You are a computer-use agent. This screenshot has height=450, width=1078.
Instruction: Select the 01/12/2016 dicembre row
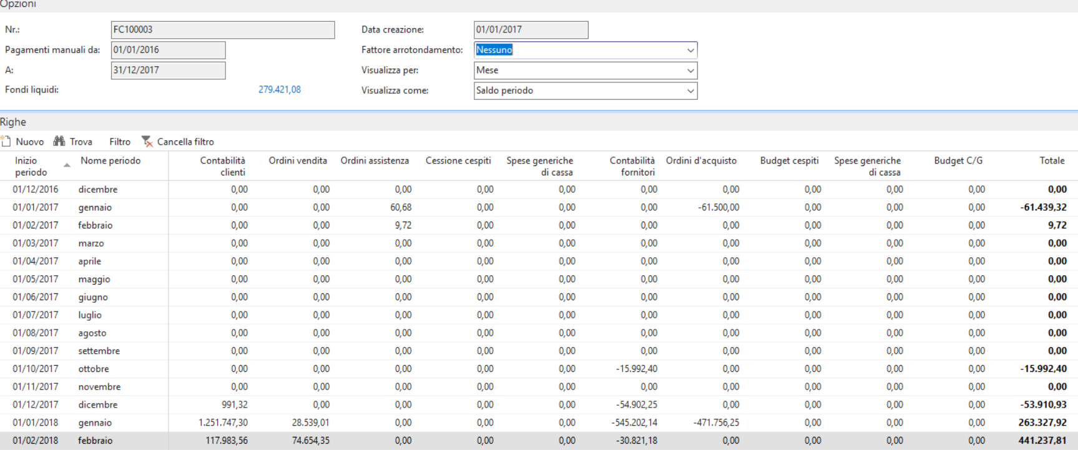[539, 189]
